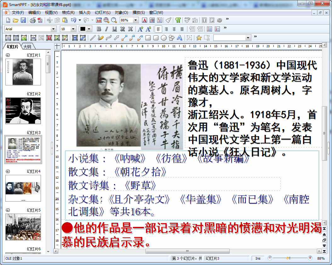The height and width of the screenshot is (265, 332).
Task: Open the Arial font name dropdown
Action: click(53, 29)
